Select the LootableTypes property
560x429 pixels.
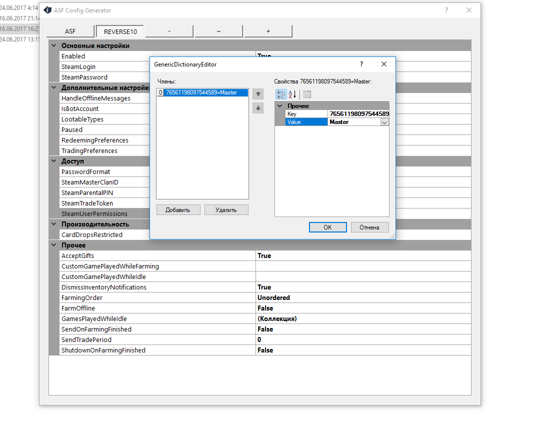coord(104,119)
